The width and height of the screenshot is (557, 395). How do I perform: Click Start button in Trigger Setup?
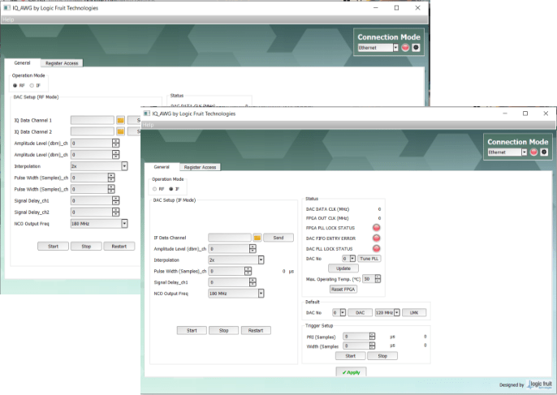click(350, 356)
